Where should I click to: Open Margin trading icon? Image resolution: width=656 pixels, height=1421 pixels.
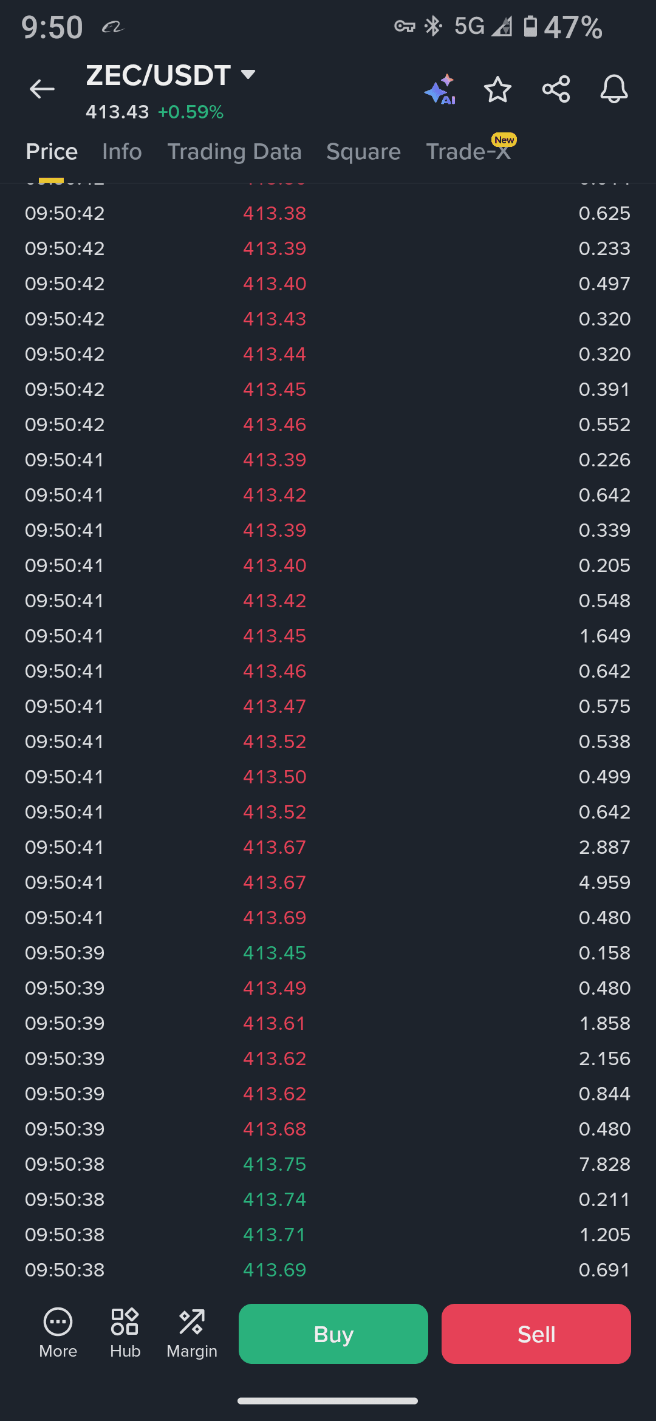[192, 1334]
